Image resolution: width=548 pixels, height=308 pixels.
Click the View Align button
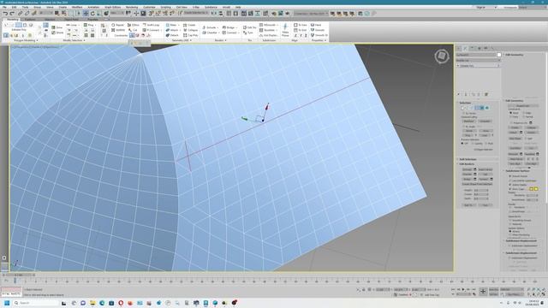coord(515,163)
